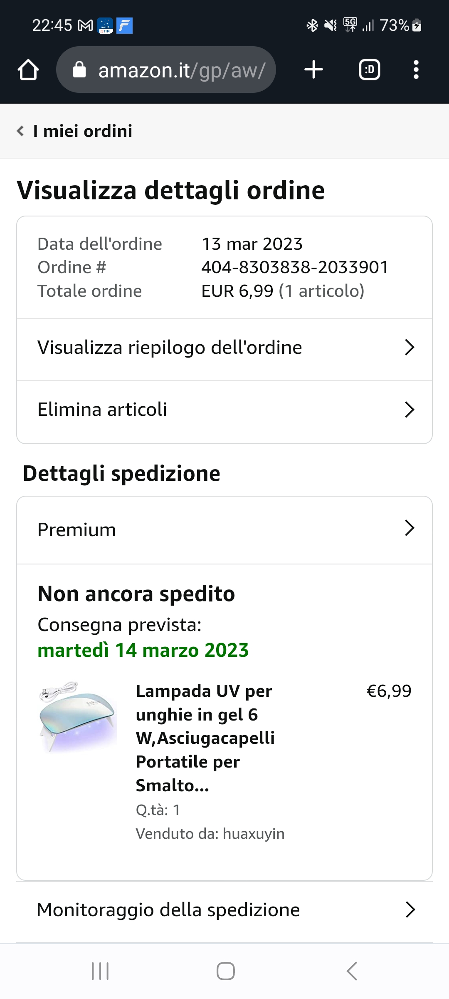449x999 pixels.
Task: Open recent apps navigation icon
Action: pos(100,971)
